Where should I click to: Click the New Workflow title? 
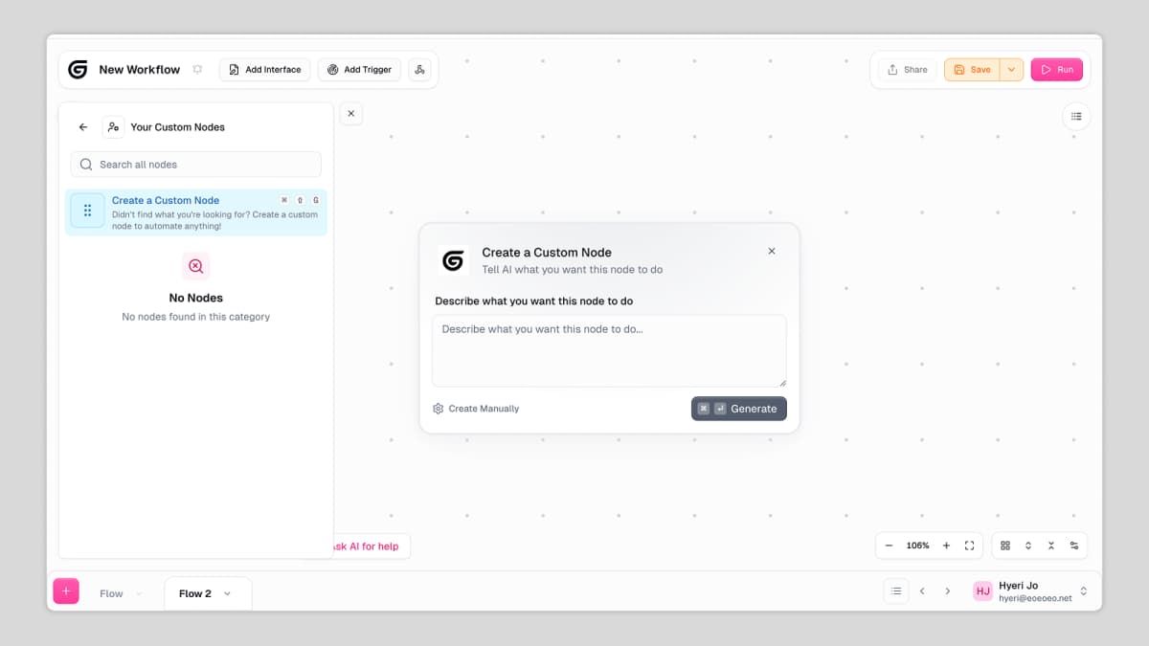pyautogui.click(x=140, y=70)
